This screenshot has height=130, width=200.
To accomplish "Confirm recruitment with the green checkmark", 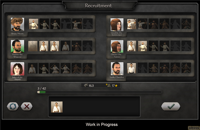I will (x=171, y=106).
